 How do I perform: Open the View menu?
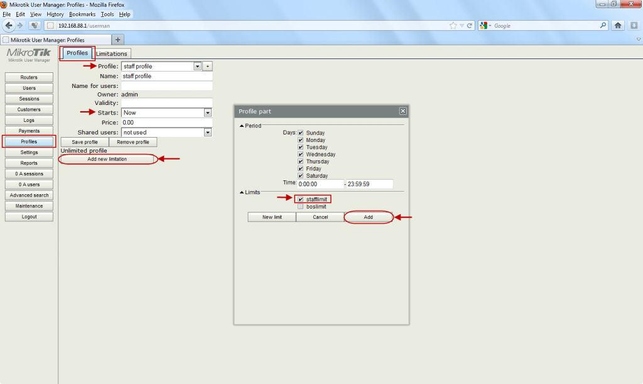(x=36, y=14)
